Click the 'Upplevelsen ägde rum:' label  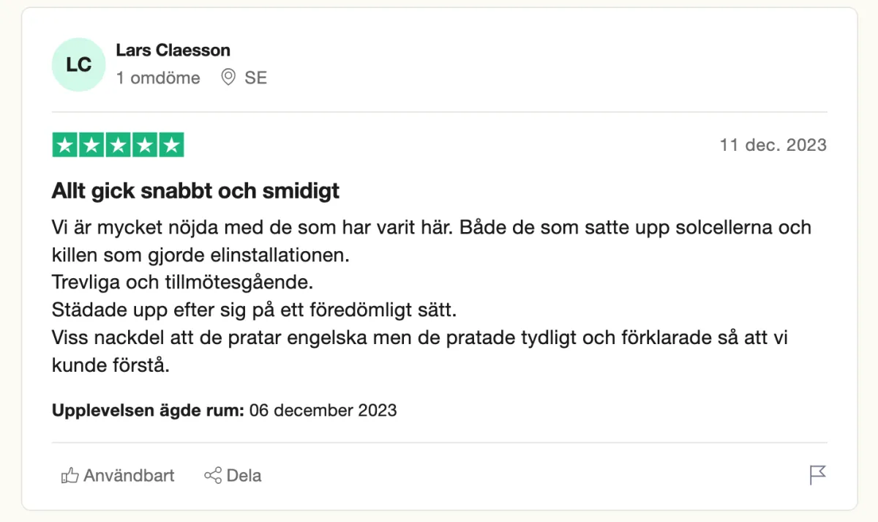(148, 410)
